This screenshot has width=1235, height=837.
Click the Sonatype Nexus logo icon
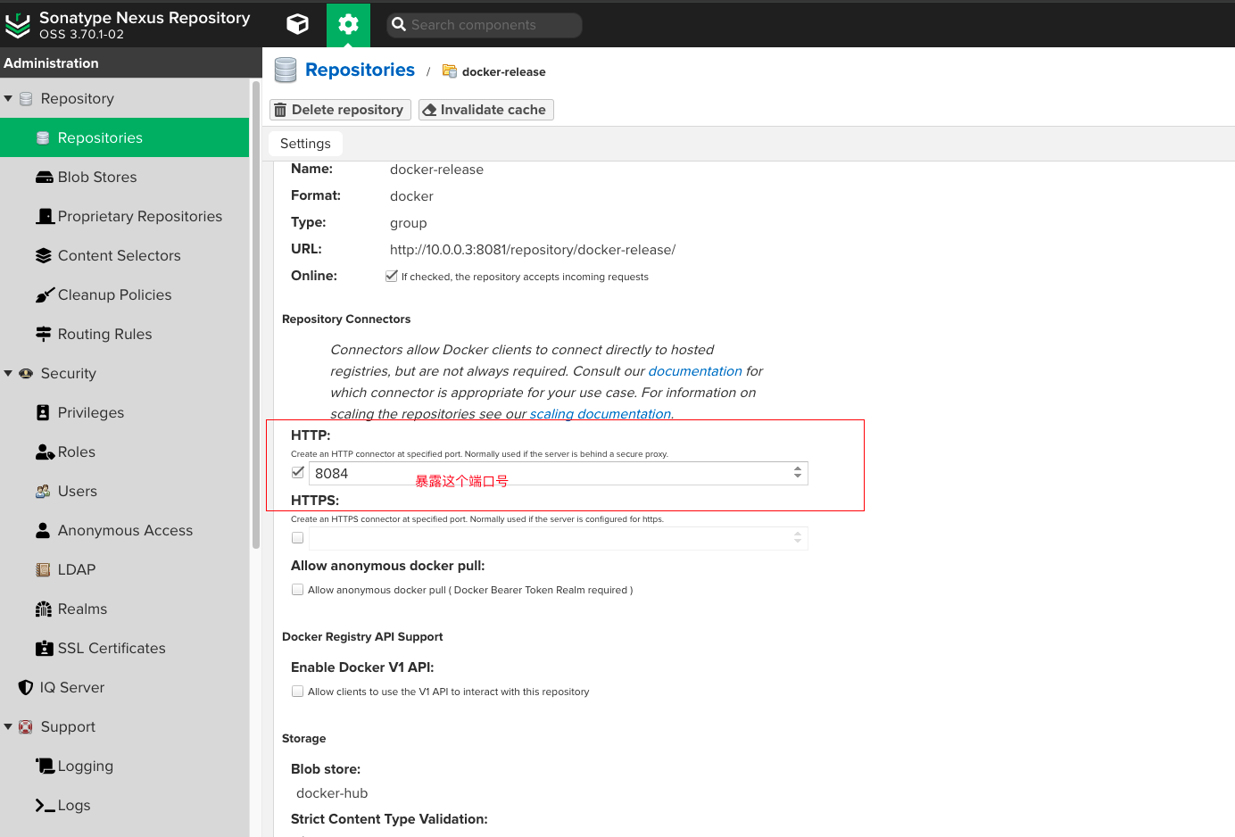click(x=17, y=26)
